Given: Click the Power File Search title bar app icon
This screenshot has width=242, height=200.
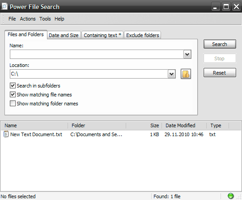Looking at the screenshot, I should (x=4, y=6).
